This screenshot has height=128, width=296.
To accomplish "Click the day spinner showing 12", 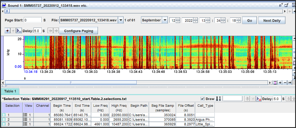I will tap(175, 20).
